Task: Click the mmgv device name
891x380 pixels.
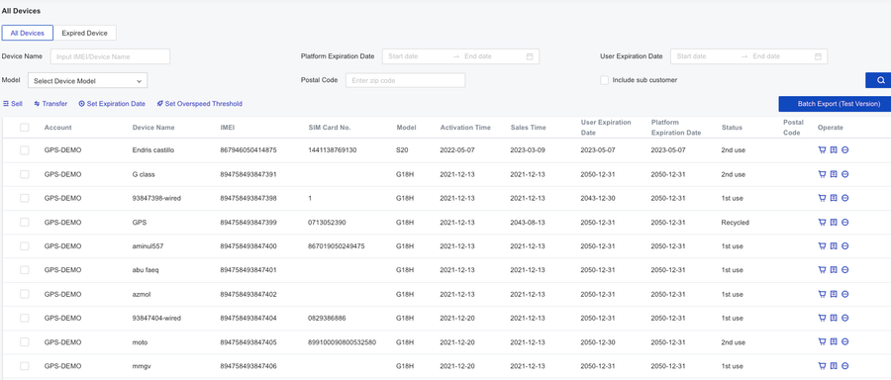Action: click(141, 366)
